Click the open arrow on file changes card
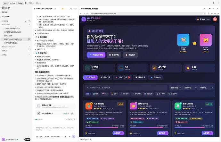The image size is (221, 142). tap(72, 113)
